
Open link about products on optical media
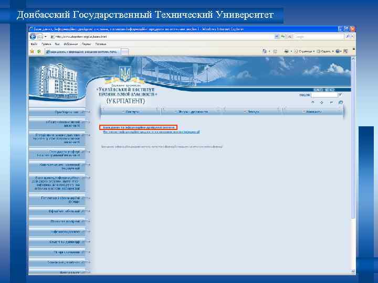(151, 132)
